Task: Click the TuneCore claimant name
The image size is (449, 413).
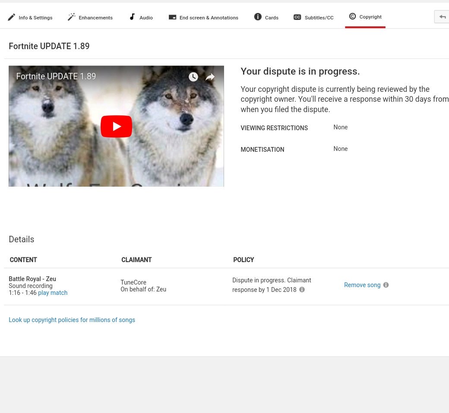Action: pos(133,282)
